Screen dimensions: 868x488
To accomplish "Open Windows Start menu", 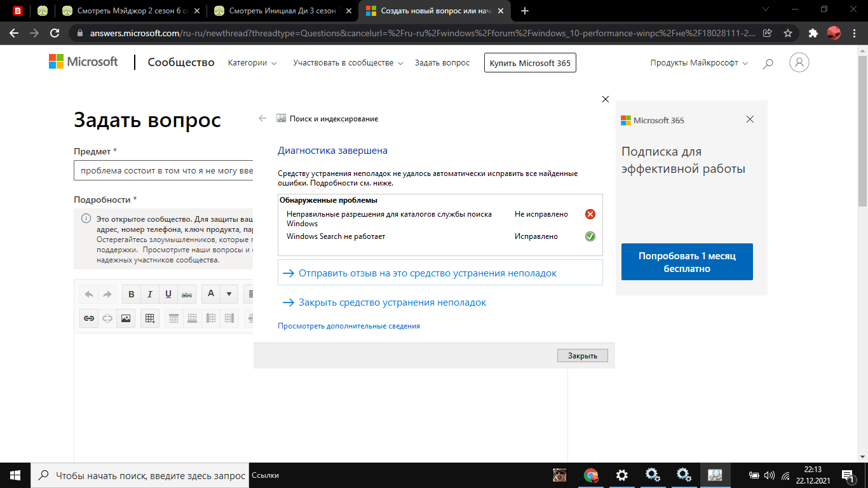I will click(x=15, y=475).
